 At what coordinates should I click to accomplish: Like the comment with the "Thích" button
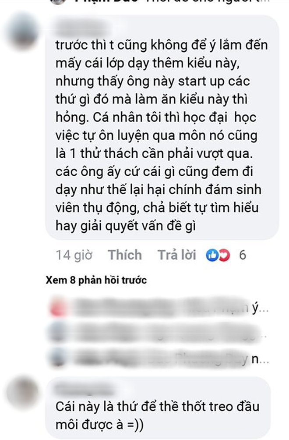pos(125,255)
